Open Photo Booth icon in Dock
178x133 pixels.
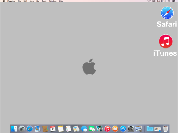[100, 129]
